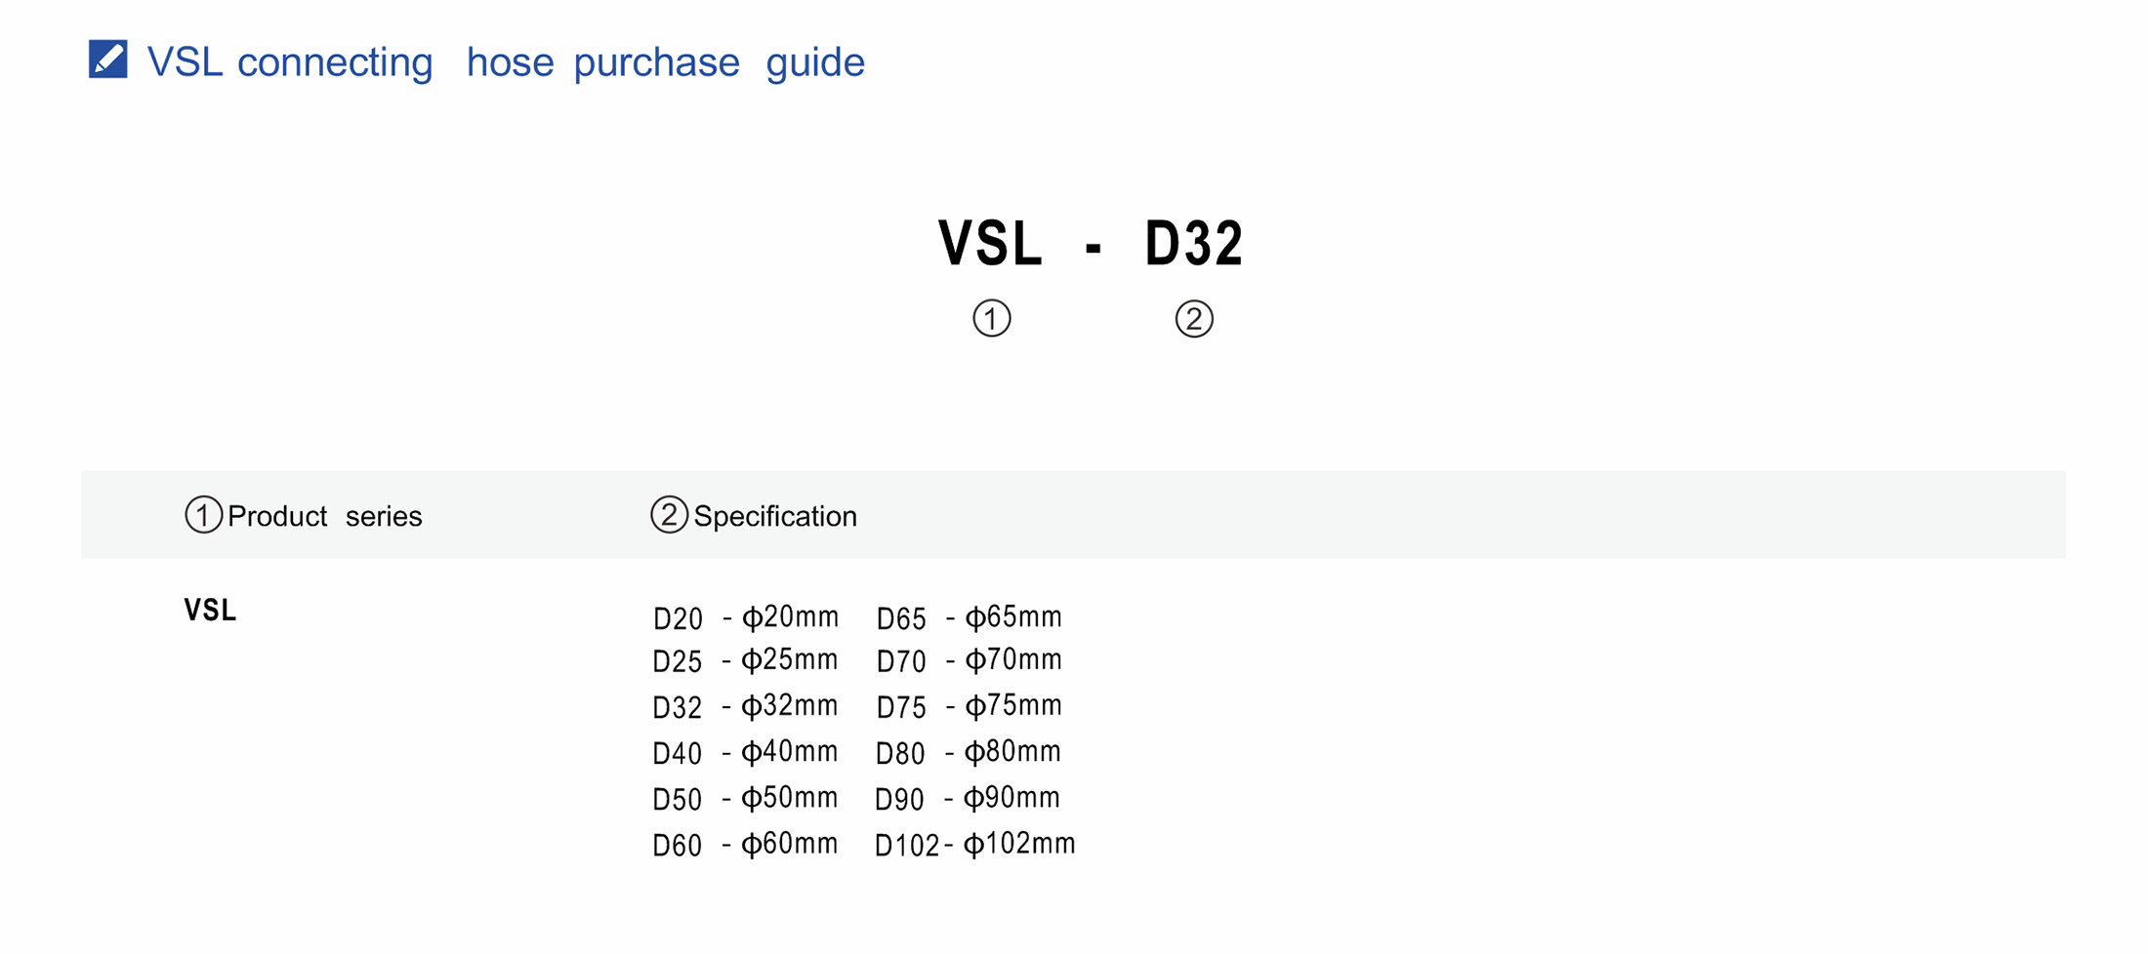Click the blue pencil edit icon
The width and height of the screenshot is (2148, 954).
[x=107, y=60]
